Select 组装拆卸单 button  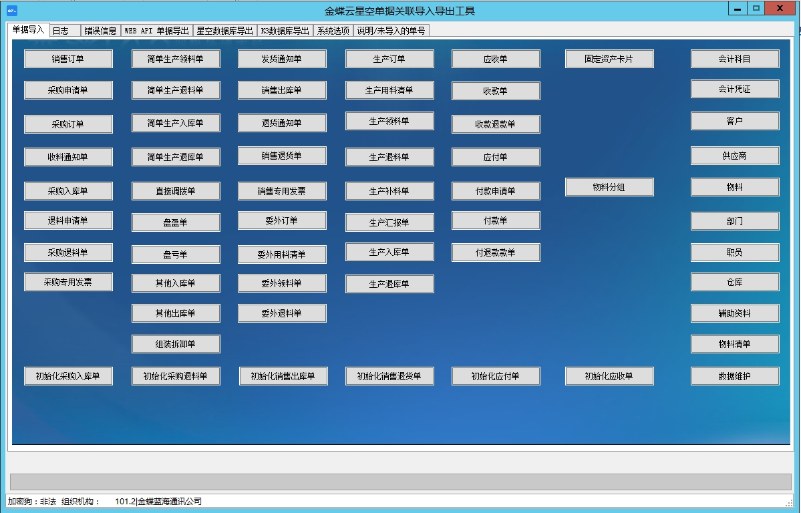click(x=176, y=344)
